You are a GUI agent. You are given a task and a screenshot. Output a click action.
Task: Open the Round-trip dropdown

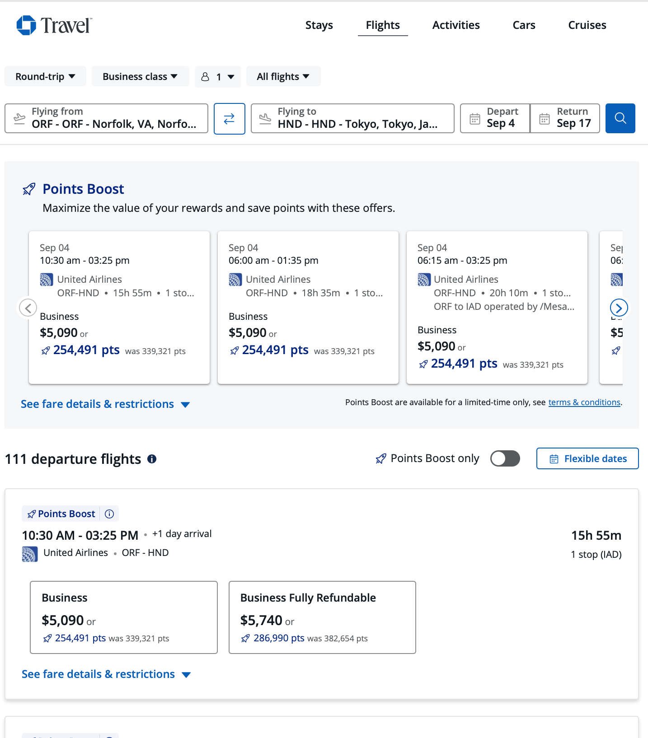[x=45, y=76]
